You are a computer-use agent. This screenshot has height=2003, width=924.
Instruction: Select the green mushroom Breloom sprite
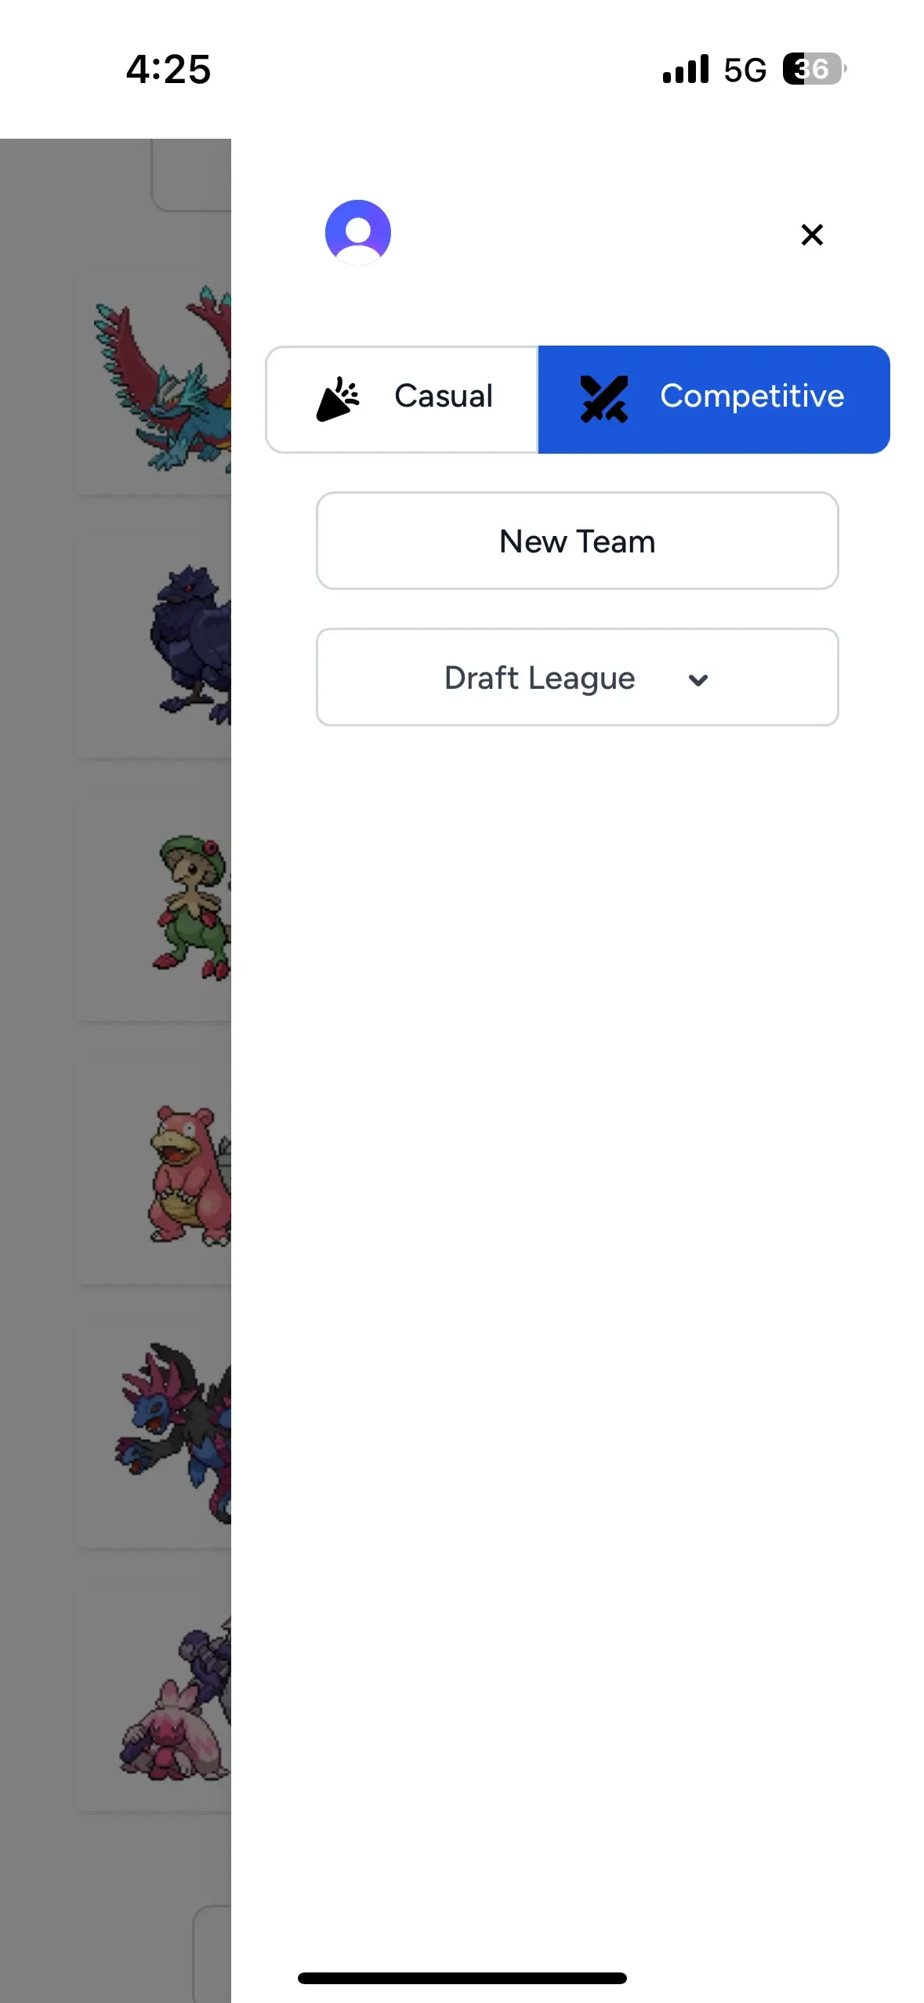coord(192,907)
